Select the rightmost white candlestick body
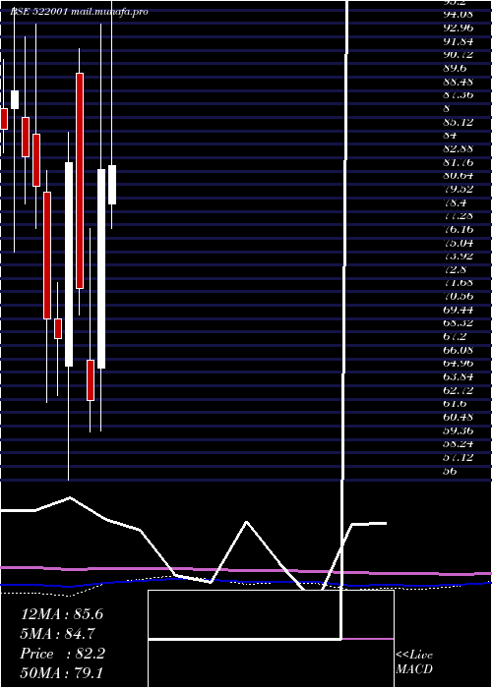Viewport: 492px width, 688px height. click(x=112, y=185)
